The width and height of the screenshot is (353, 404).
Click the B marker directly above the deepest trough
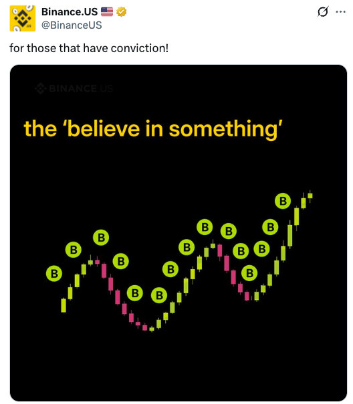[x=159, y=295]
